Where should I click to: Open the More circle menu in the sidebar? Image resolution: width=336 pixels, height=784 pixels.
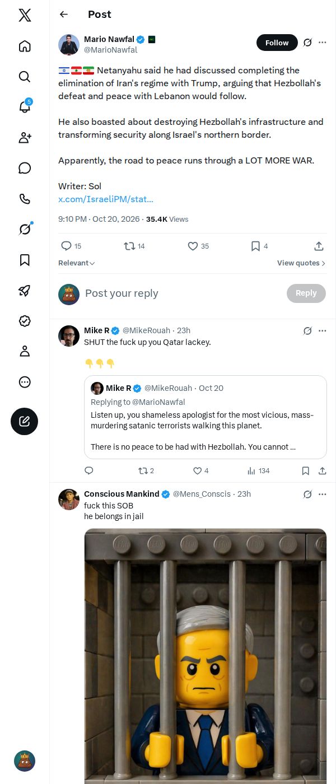click(x=25, y=382)
